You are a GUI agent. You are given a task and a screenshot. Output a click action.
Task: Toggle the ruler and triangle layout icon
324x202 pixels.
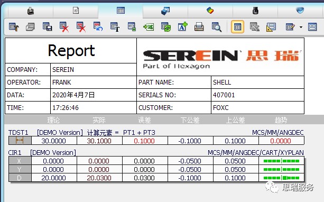point(271,27)
